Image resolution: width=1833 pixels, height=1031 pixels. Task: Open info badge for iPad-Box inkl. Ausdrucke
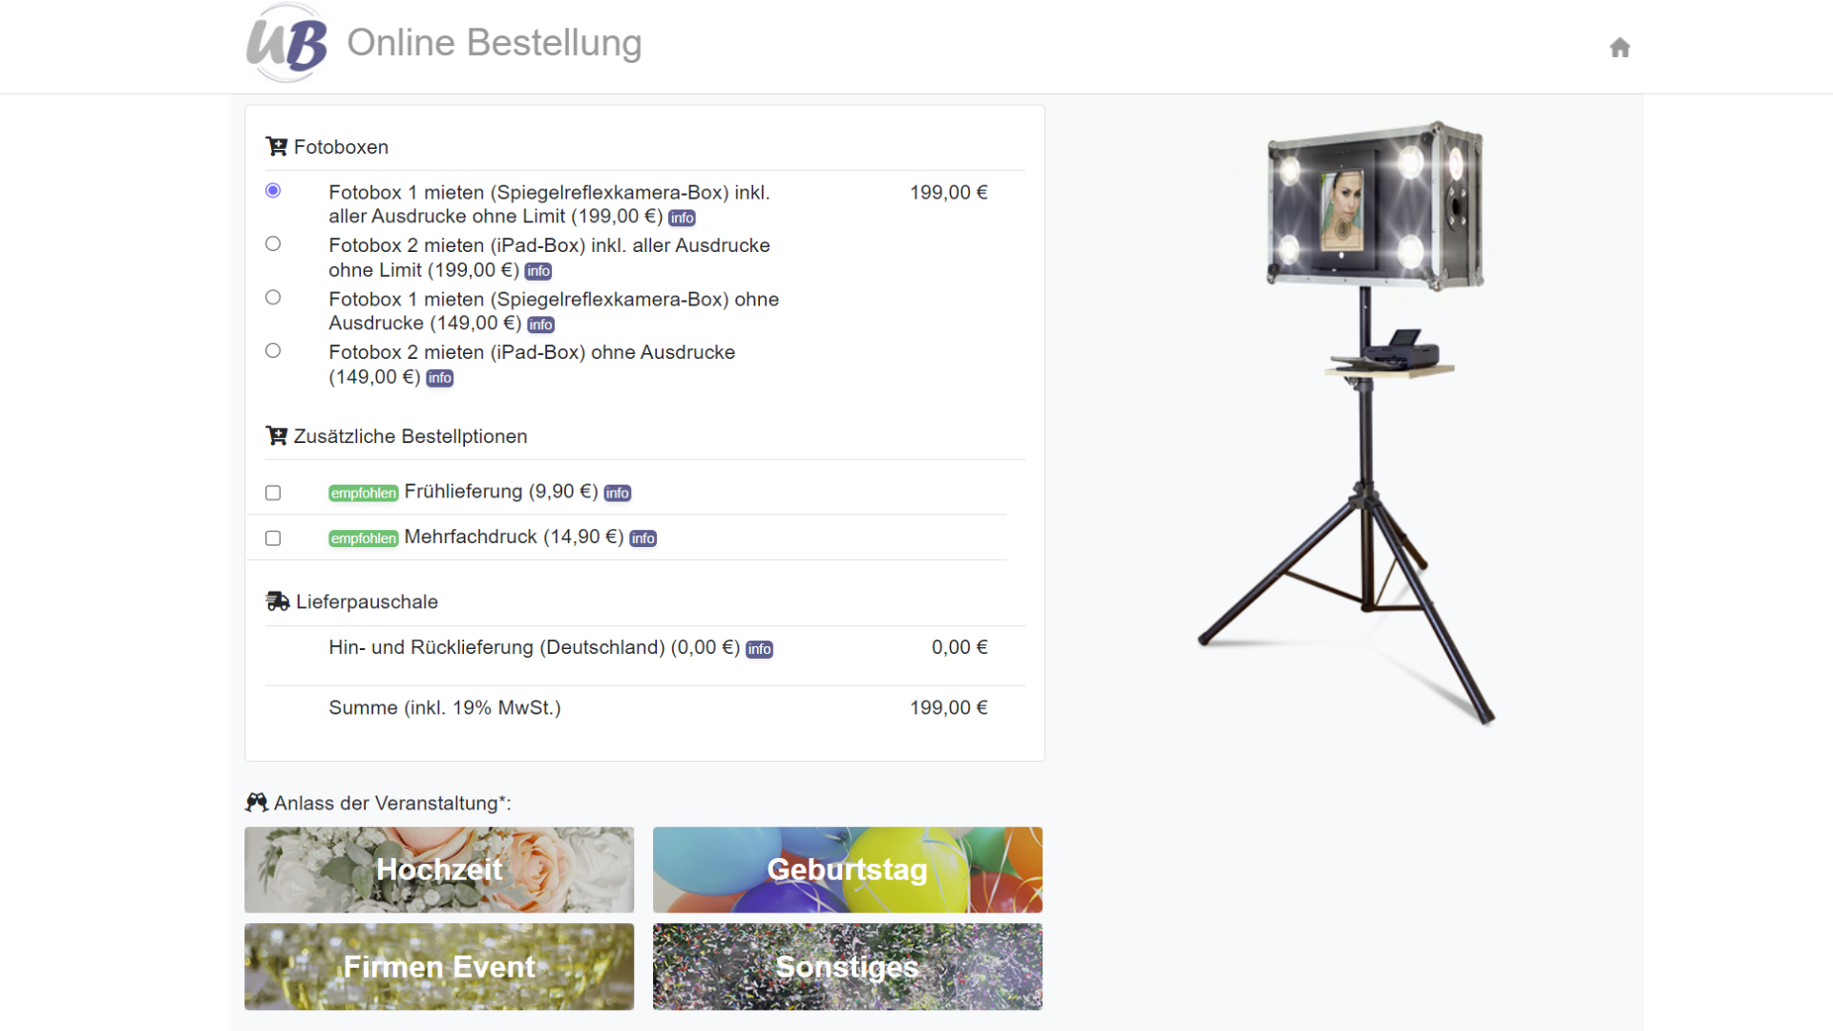tap(538, 271)
